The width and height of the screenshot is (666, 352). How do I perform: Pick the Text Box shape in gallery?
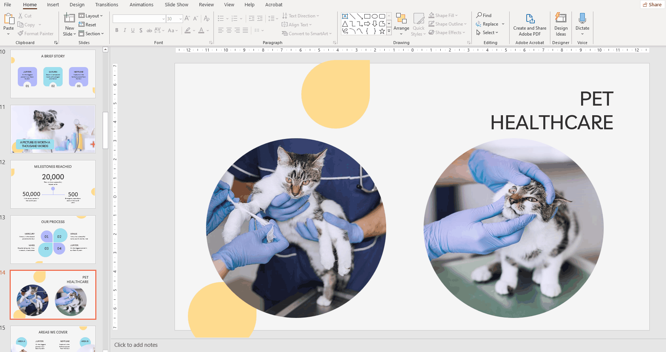345,16
